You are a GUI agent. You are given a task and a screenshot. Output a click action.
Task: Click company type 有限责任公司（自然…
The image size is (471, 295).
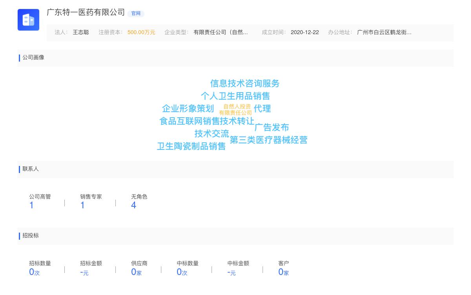pyautogui.click(x=221, y=33)
